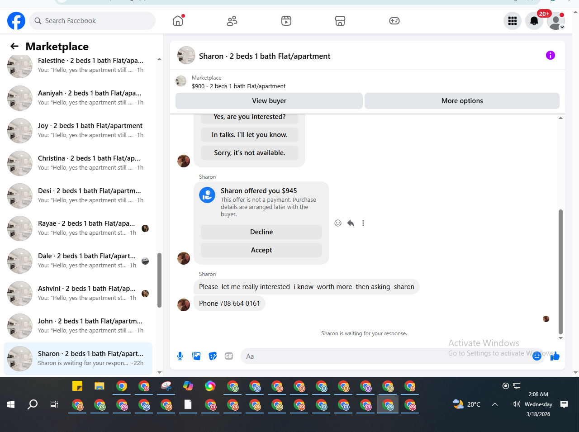Click the chat scroll-up arrow

(x=561, y=118)
